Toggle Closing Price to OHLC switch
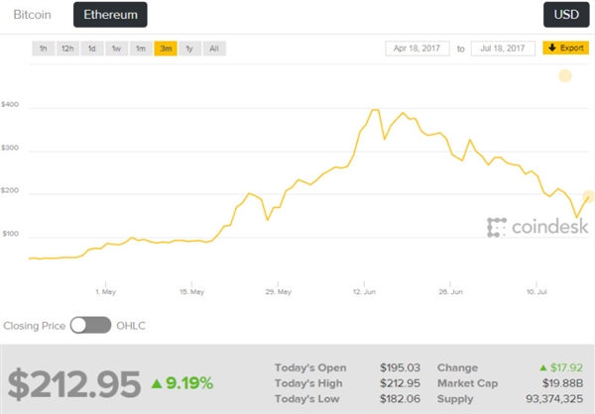Viewport: 595px width, 414px height. coord(90,325)
